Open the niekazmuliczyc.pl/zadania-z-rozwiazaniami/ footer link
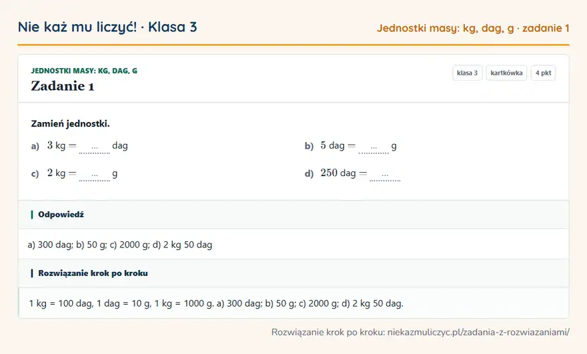This screenshot has width=587, height=354. pos(478,332)
